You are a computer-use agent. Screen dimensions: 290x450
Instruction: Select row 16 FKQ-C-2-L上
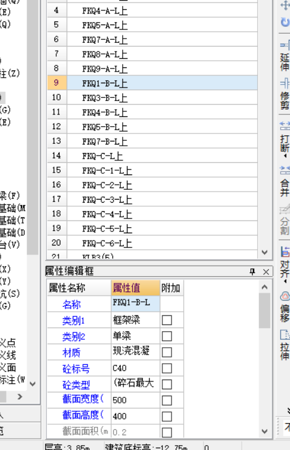click(152, 185)
